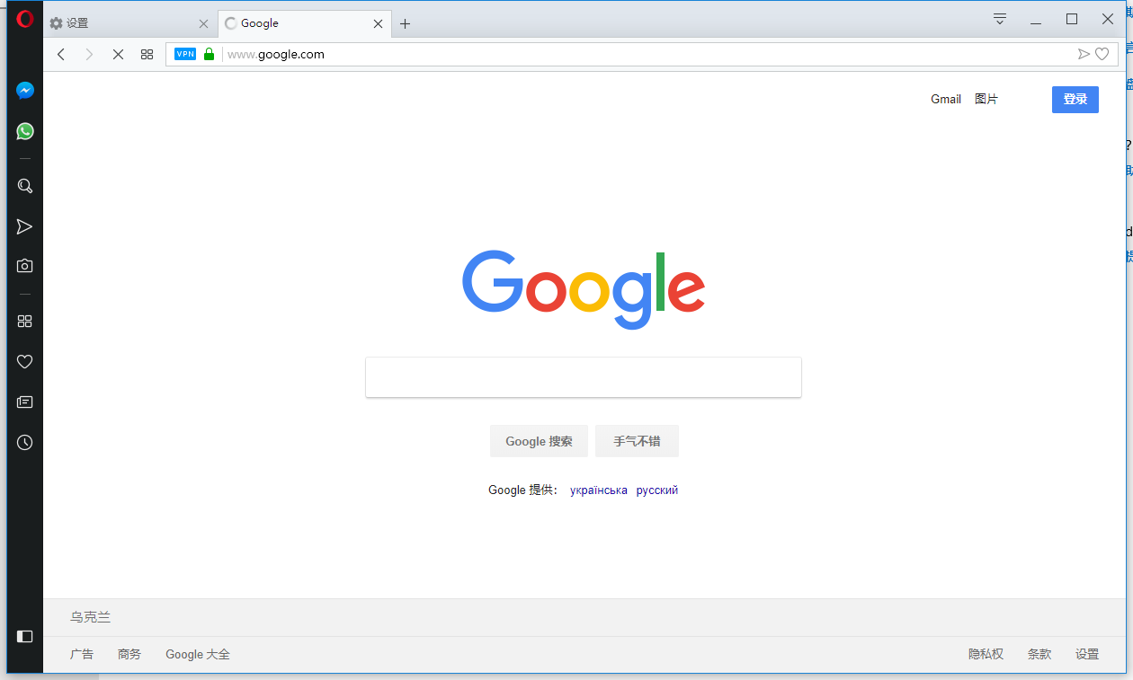Open Speed Dial from toolbar grid icon
The image size is (1133, 680).
tap(147, 54)
